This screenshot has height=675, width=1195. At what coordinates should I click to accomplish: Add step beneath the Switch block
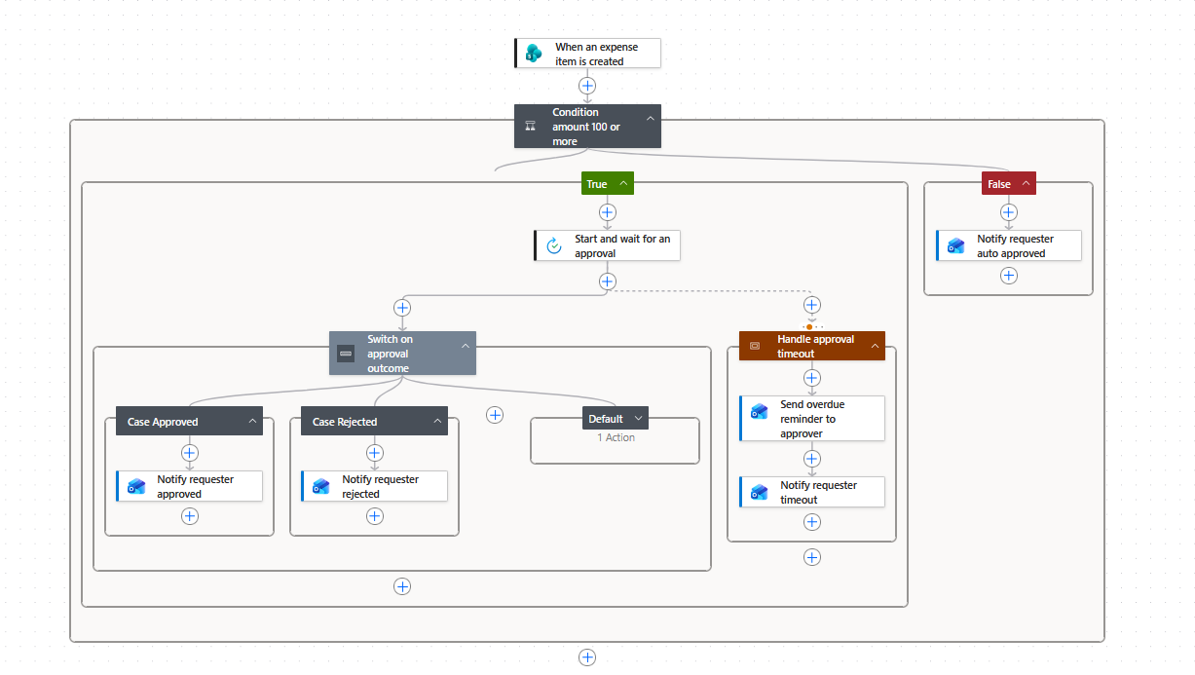(402, 586)
